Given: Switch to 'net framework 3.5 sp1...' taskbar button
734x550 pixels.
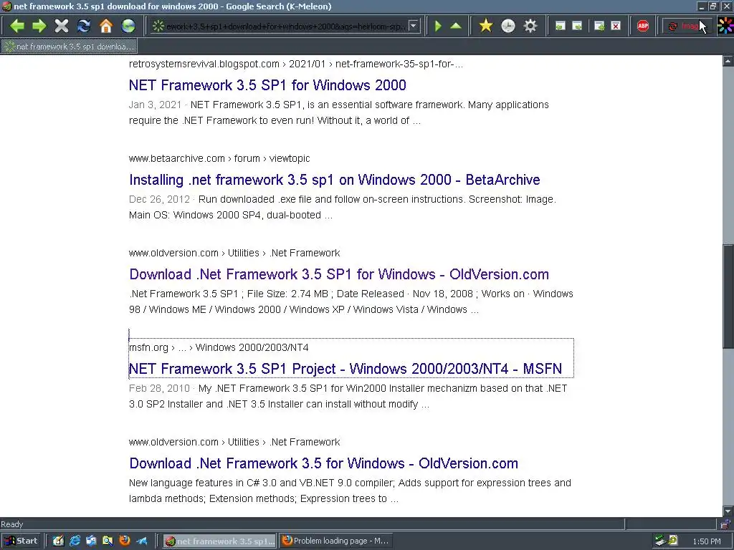Looking at the screenshot, I should 219,541.
